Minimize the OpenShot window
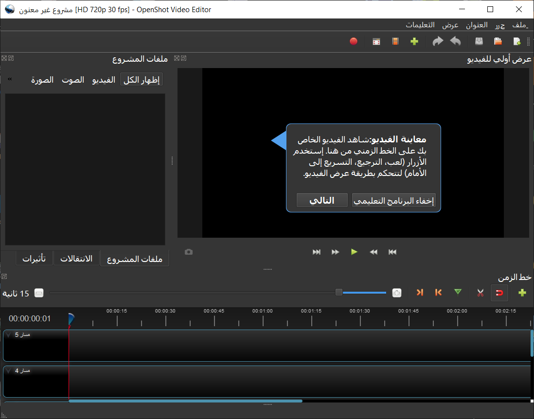 (x=462, y=9)
